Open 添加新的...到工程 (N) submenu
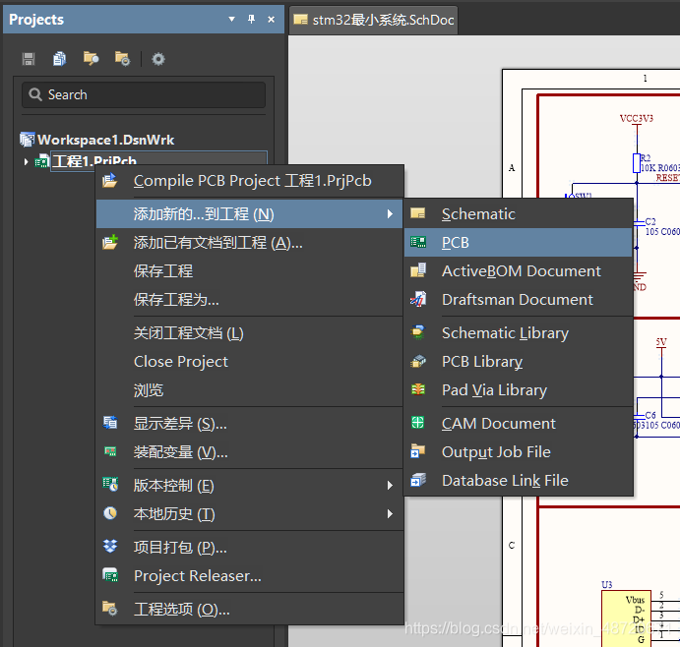680x647 pixels. click(250, 214)
